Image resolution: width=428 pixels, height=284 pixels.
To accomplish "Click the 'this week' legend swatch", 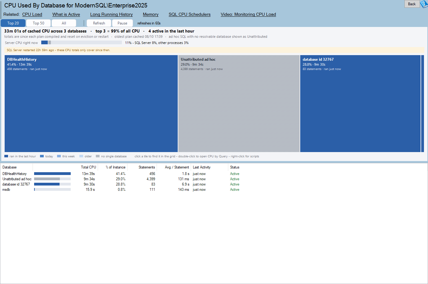I will (x=59, y=156).
